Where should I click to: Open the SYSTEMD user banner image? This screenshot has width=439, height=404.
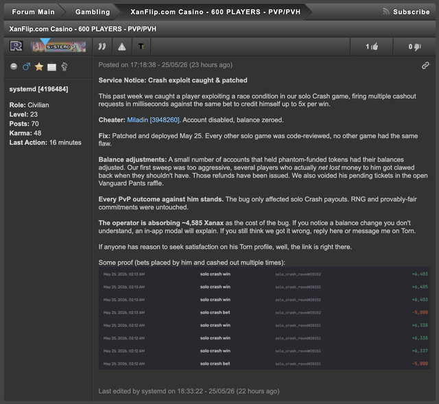[x=58, y=47]
